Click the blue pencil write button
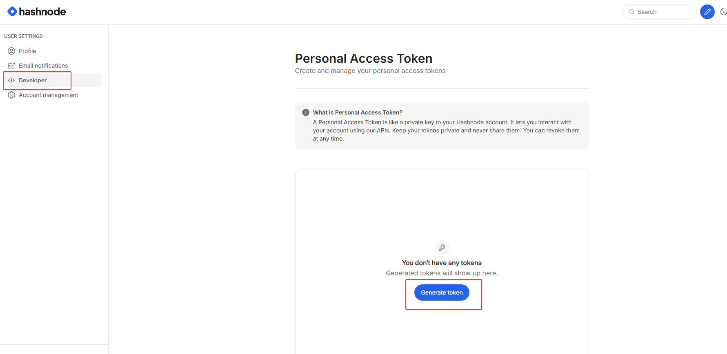The image size is (727, 354). pos(707,12)
